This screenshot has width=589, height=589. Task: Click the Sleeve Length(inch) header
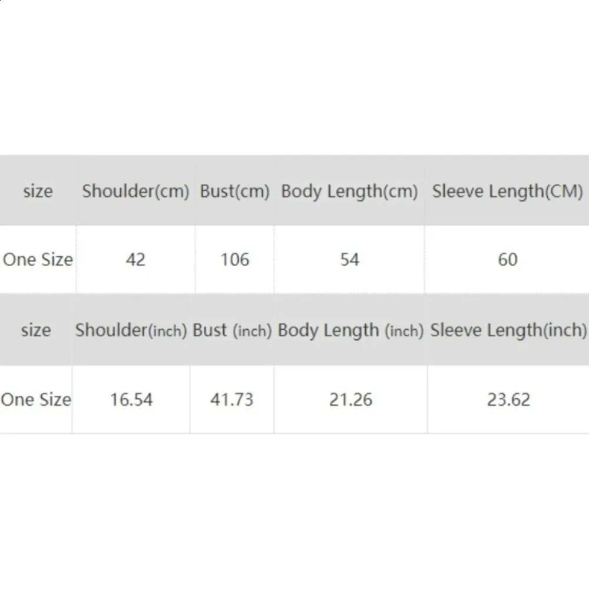pyautogui.click(x=508, y=330)
